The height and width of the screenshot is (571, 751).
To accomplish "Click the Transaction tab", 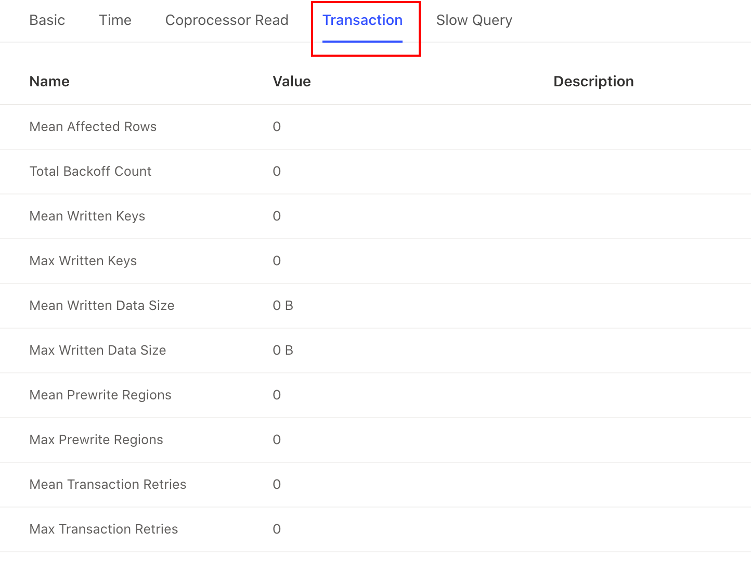I will tap(362, 20).
